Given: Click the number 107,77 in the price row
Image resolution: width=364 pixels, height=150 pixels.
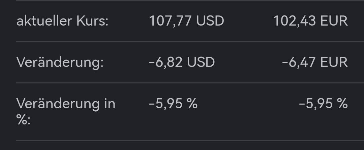Looking at the screenshot, I should [170, 21].
